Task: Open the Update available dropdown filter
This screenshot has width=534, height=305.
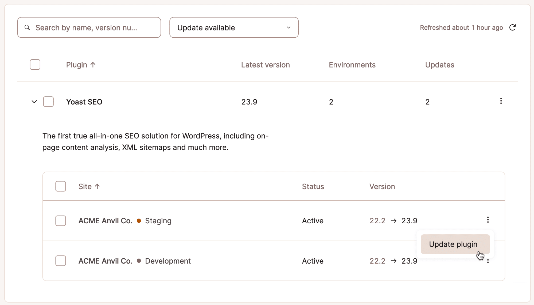Action: click(x=234, y=27)
